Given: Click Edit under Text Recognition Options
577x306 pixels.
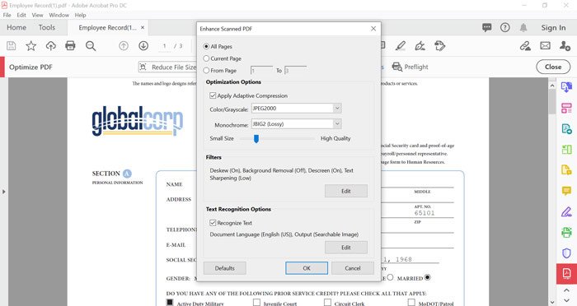Looking at the screenshot, I should 346,248.
